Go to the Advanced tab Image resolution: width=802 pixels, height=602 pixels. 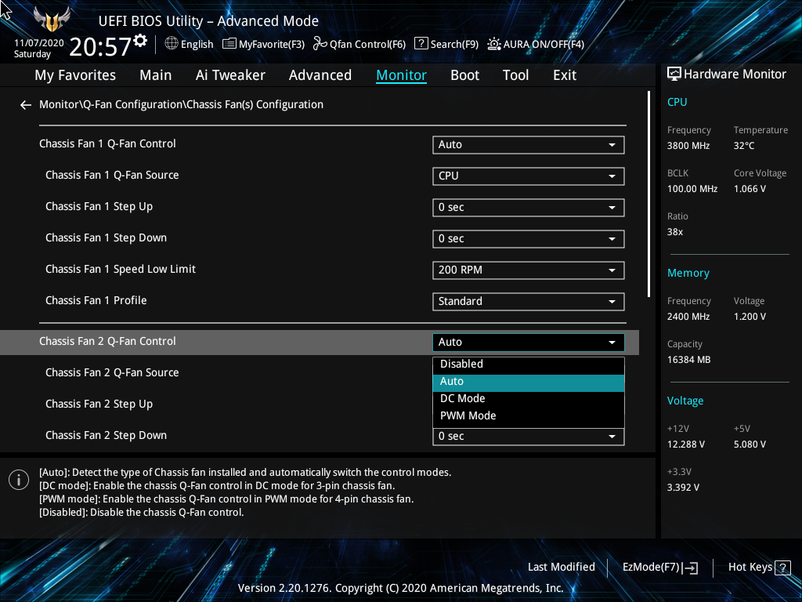pyautogui.click(x=320, y=75)
